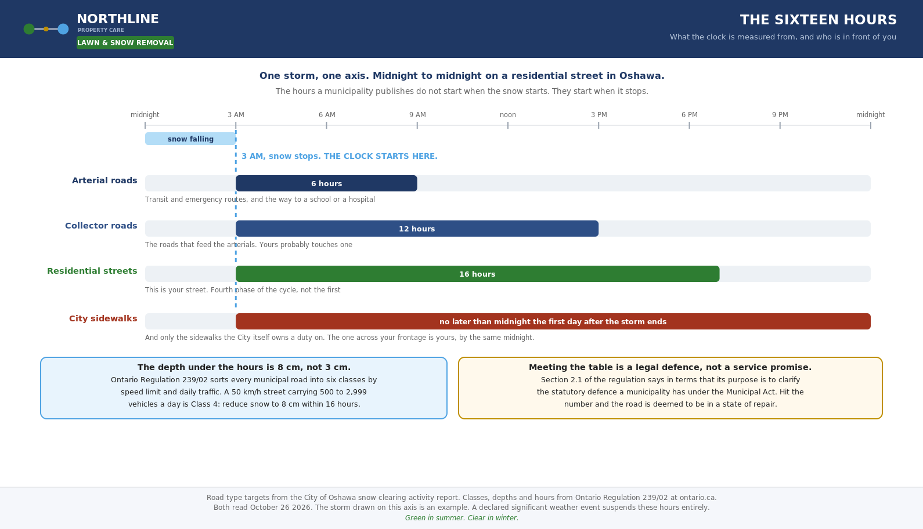Image resolution: width=923 pixels, height=529 pixels.
Task: Select the light blue snow falling bar
Action: coord(190,139)
